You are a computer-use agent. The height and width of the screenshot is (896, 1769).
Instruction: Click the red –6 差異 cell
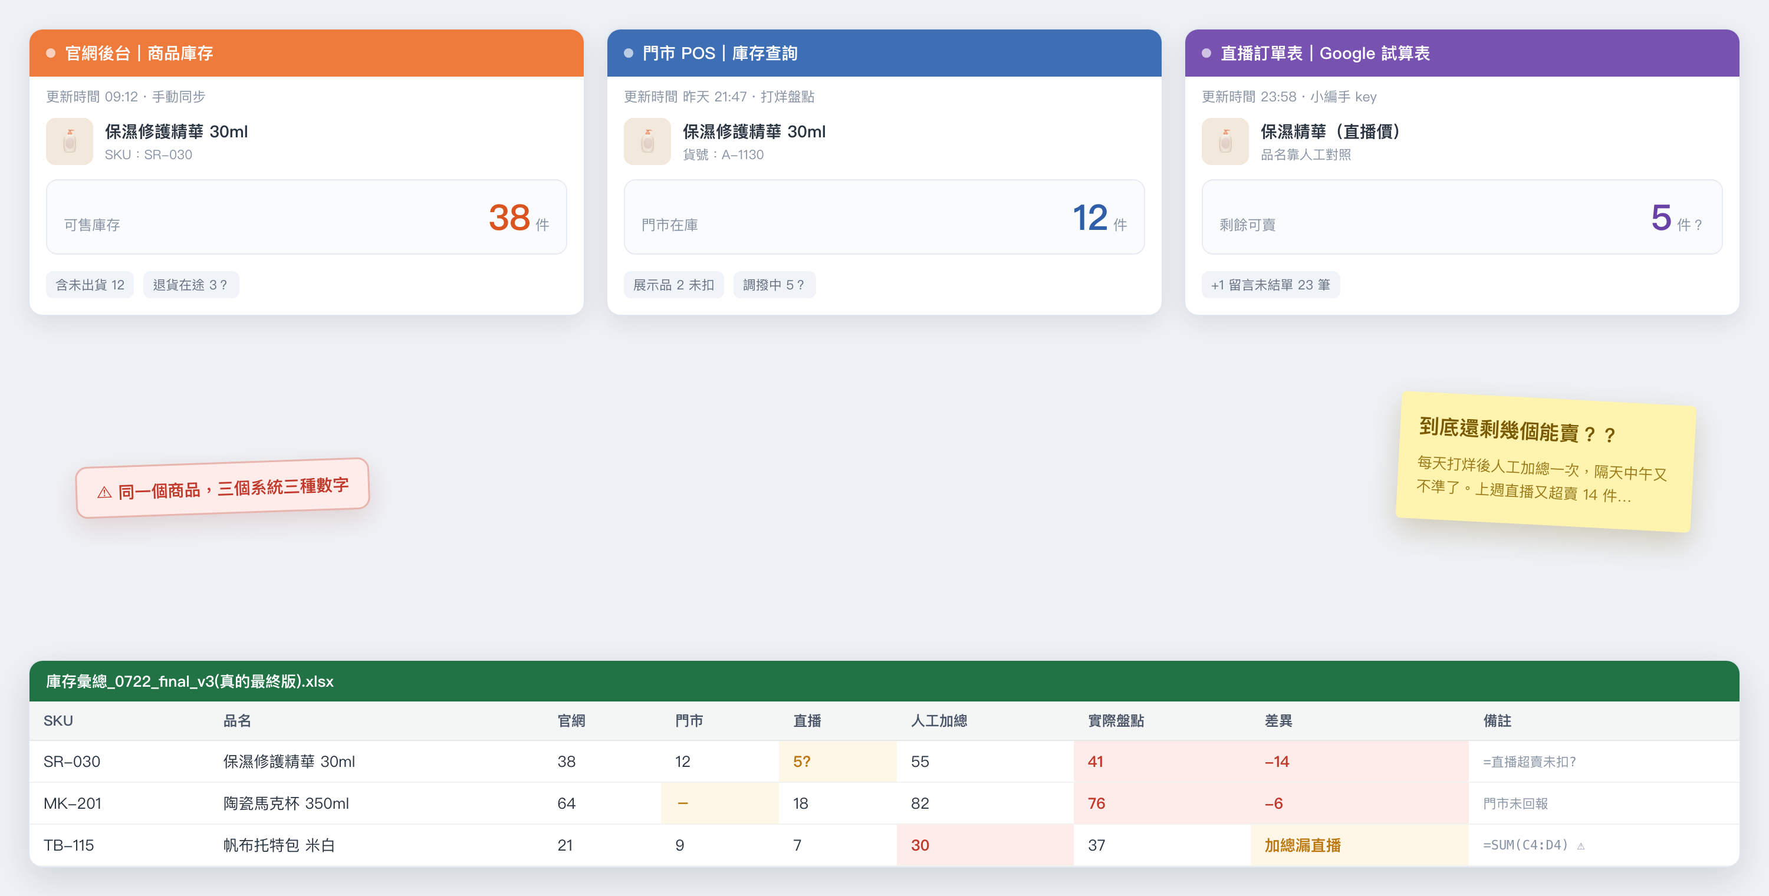click(x=1360, y=803)
